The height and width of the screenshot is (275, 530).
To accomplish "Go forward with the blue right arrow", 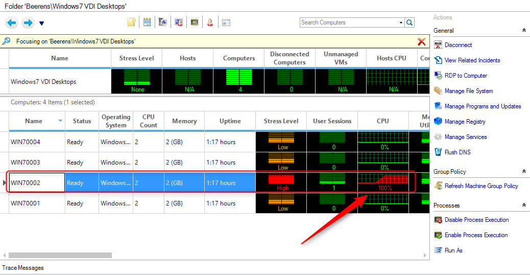I will [28, 22].
